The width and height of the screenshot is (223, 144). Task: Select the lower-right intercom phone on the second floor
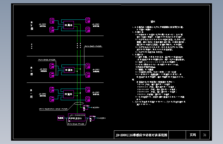[88, 75]
